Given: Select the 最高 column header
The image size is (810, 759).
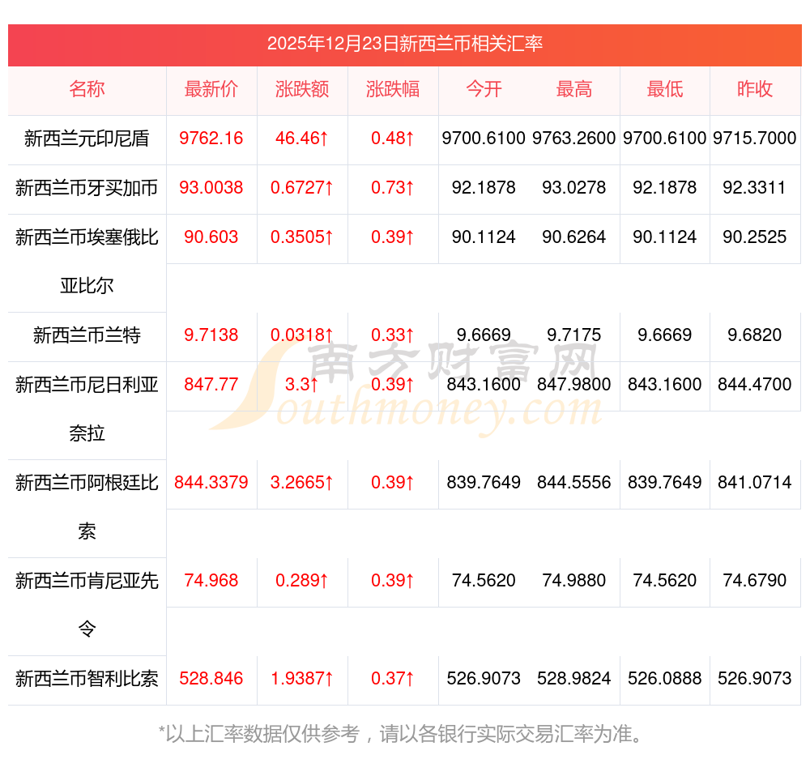Looking at the screenshot, I should (574, 89).
